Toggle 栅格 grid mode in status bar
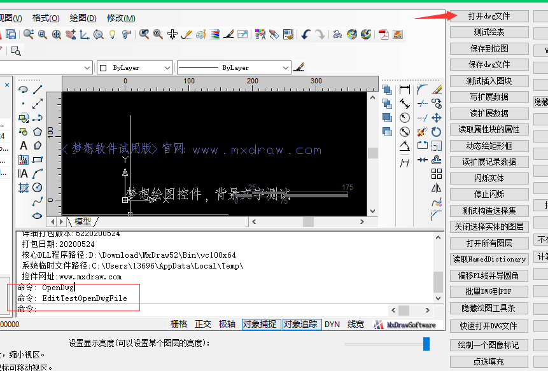This screenshot has width=548, height=371. point(180,324)
